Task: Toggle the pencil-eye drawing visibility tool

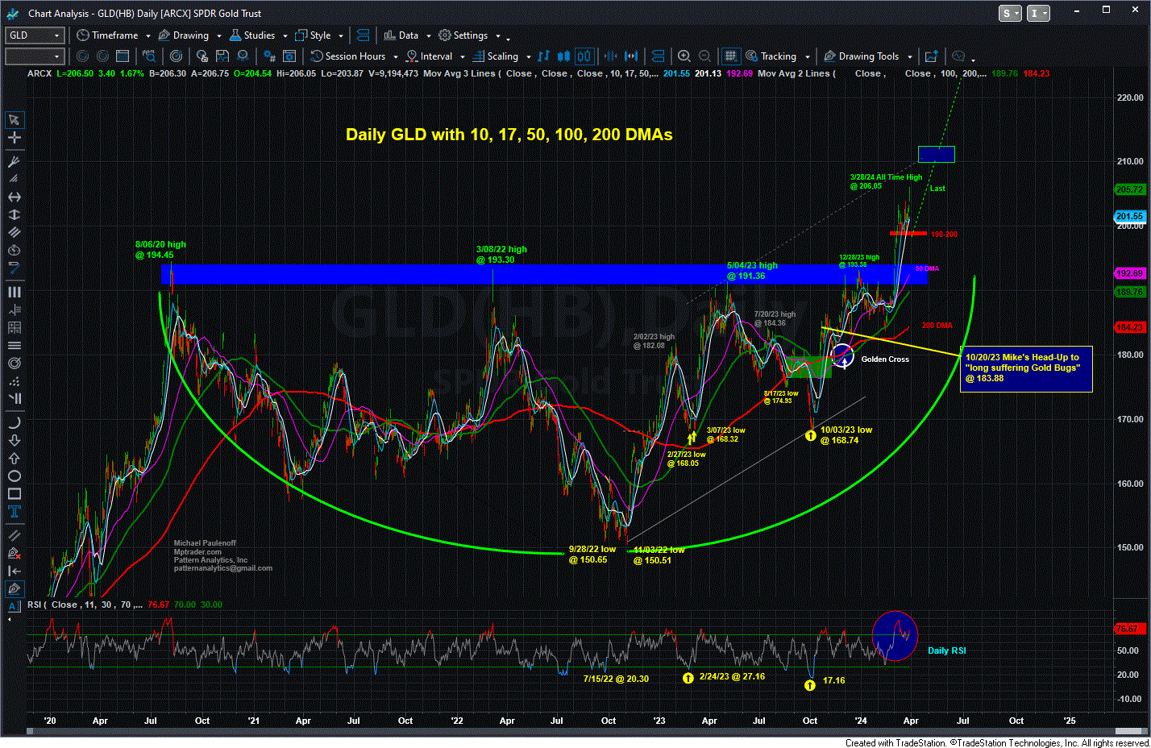Action: click(x=14, y=588)
